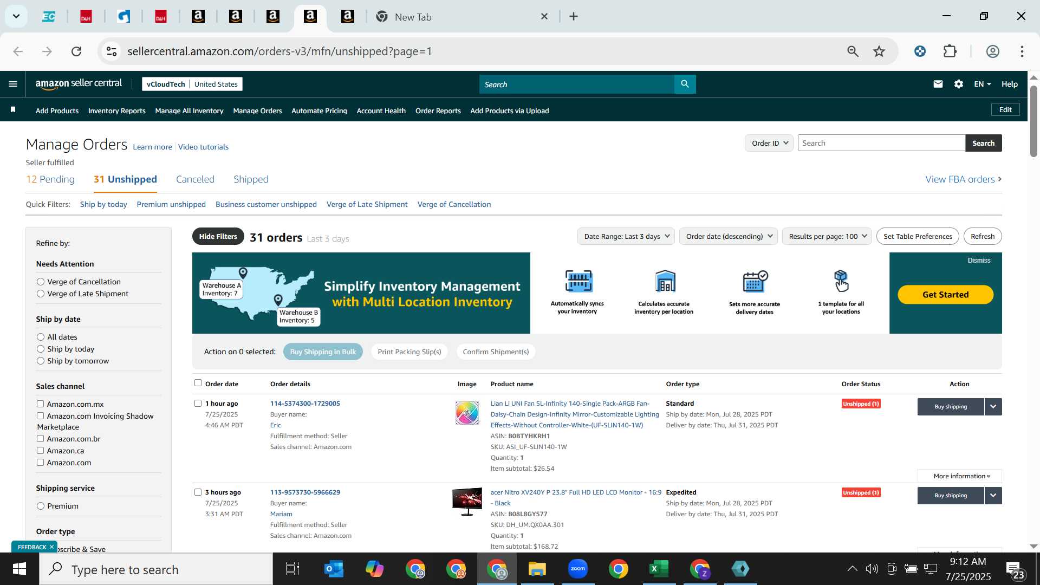Bookmark this page with the star icon
This screenshot has height=585, width=1040.
[879, 51]
